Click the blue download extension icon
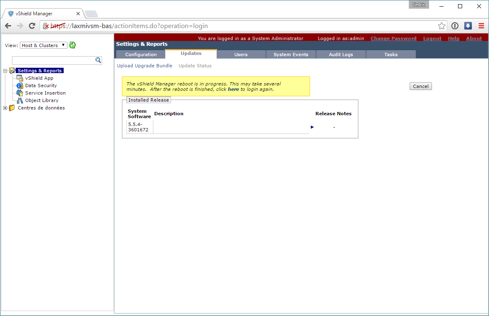 click(x=468, y=26)
